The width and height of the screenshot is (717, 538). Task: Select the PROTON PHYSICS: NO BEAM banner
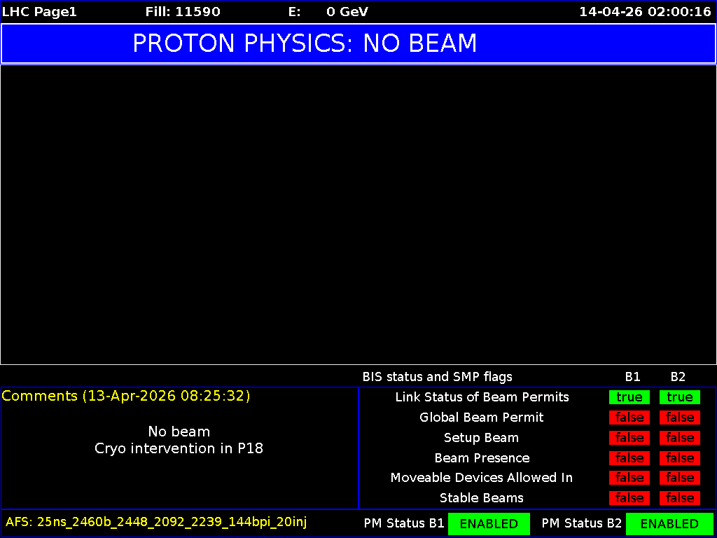tap(305, 43)
